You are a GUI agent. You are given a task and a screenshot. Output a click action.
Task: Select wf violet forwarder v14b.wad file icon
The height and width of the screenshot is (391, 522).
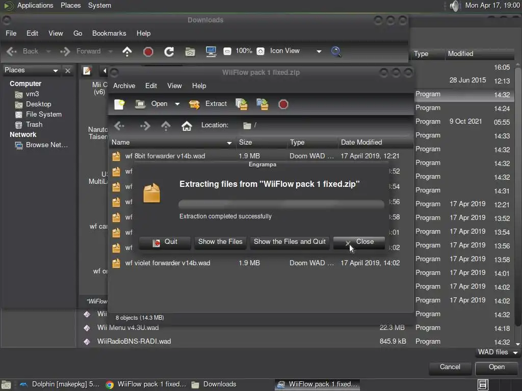pos(116,263)
